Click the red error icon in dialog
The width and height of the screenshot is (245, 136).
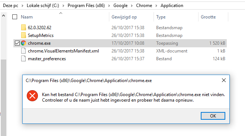[32, 96]
